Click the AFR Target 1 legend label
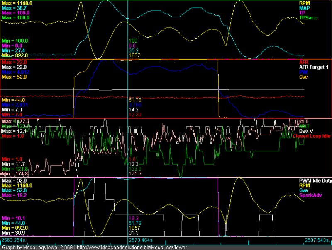The image size is (332, 250). [314, 67]
